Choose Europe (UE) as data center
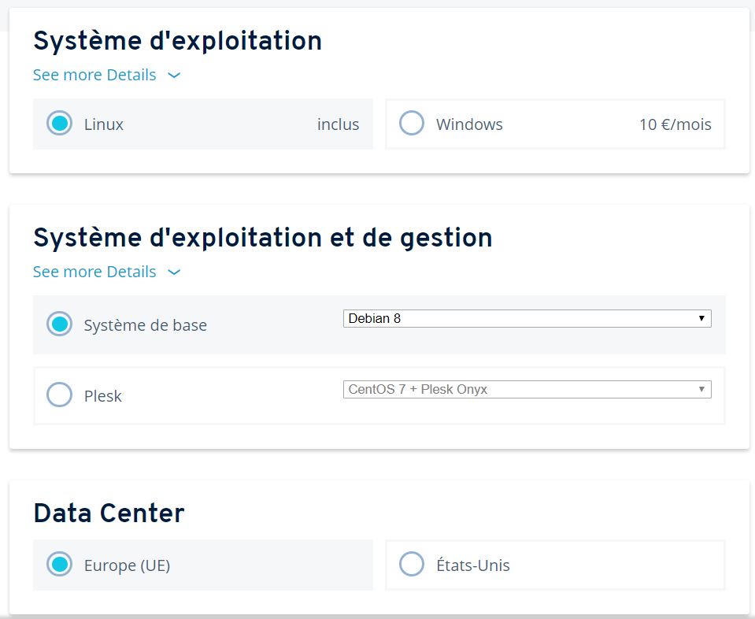Viewport: 755px width, 619px height. (59, 565)
